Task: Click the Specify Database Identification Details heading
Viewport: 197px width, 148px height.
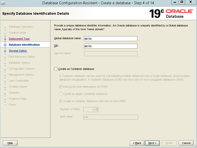Action: 36,14
